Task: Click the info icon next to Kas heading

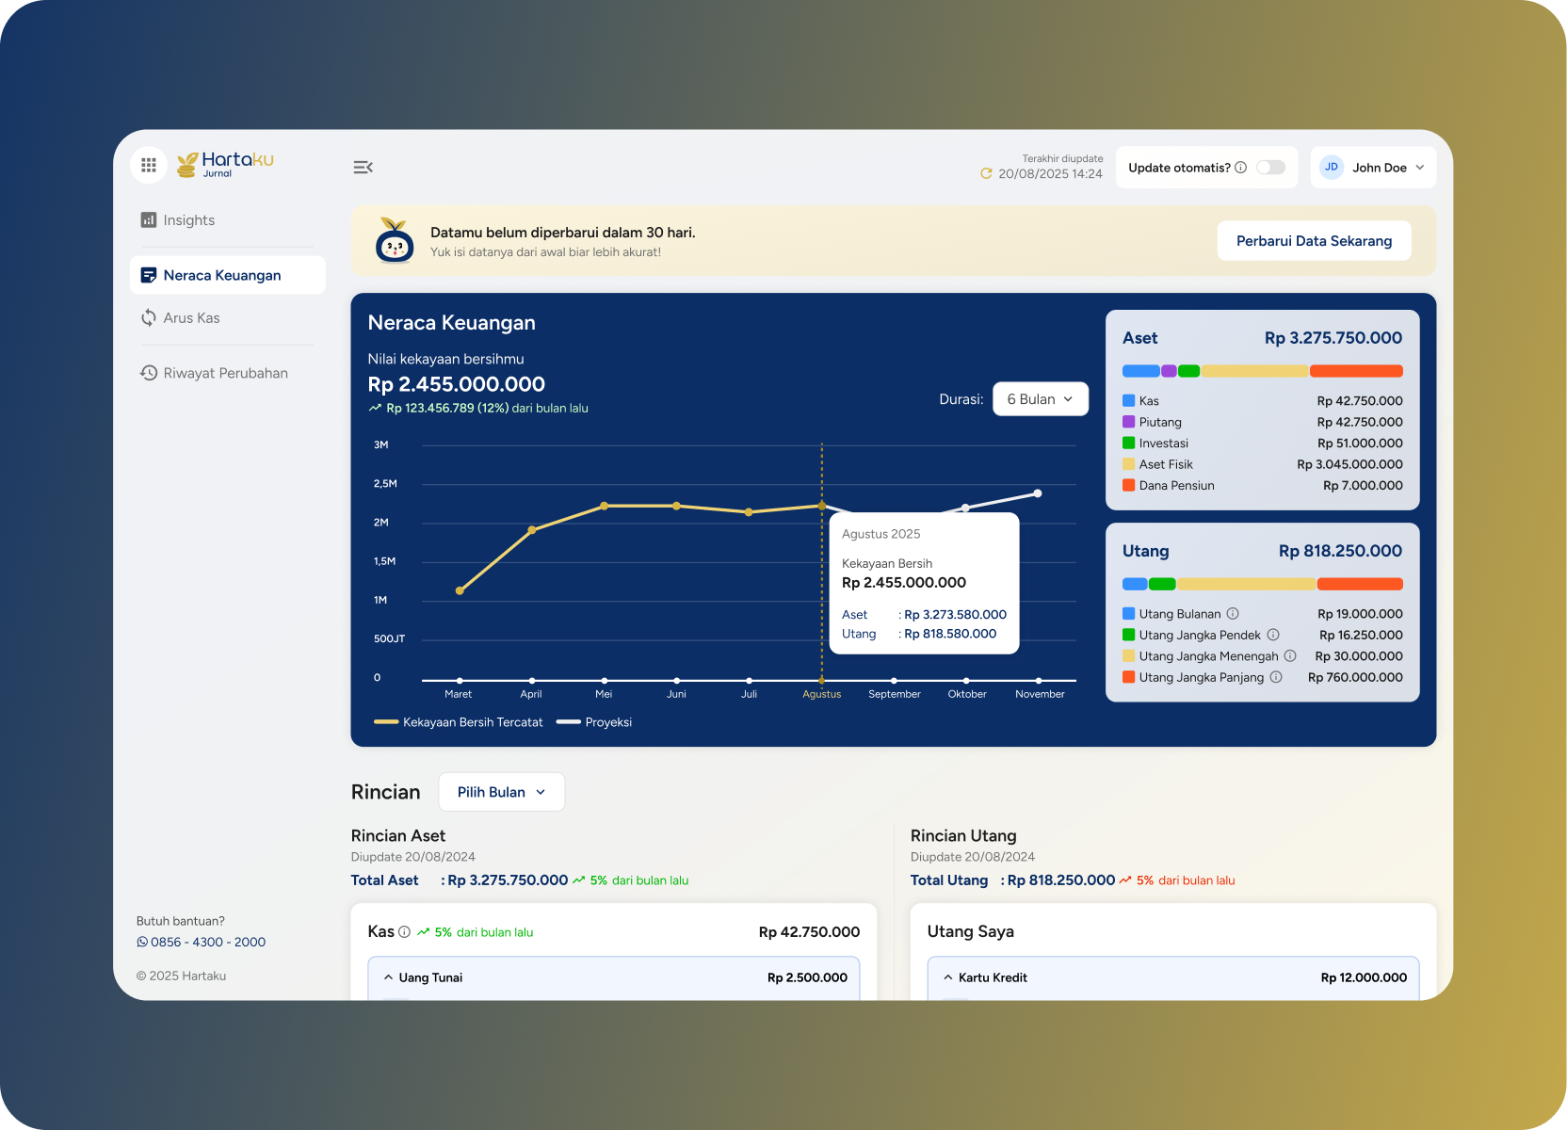Action: (404, 931)
